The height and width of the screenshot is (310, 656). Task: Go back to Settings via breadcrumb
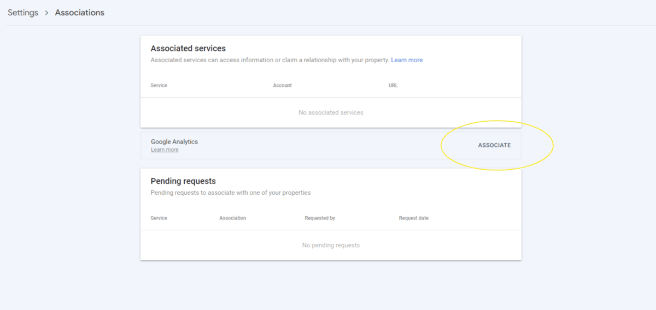[23, 13]
